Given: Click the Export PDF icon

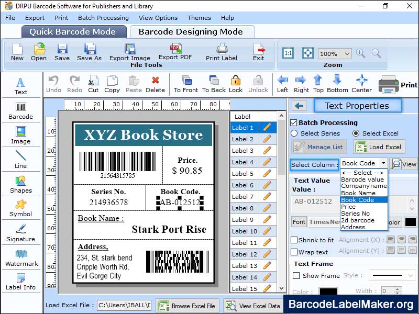Looking at the screenshot, I should point(175,51).
